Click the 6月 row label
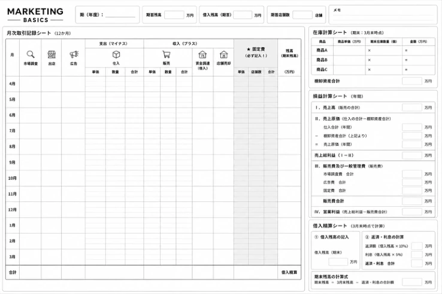Viewport: 442px width, 294px height. coord(12,115)
